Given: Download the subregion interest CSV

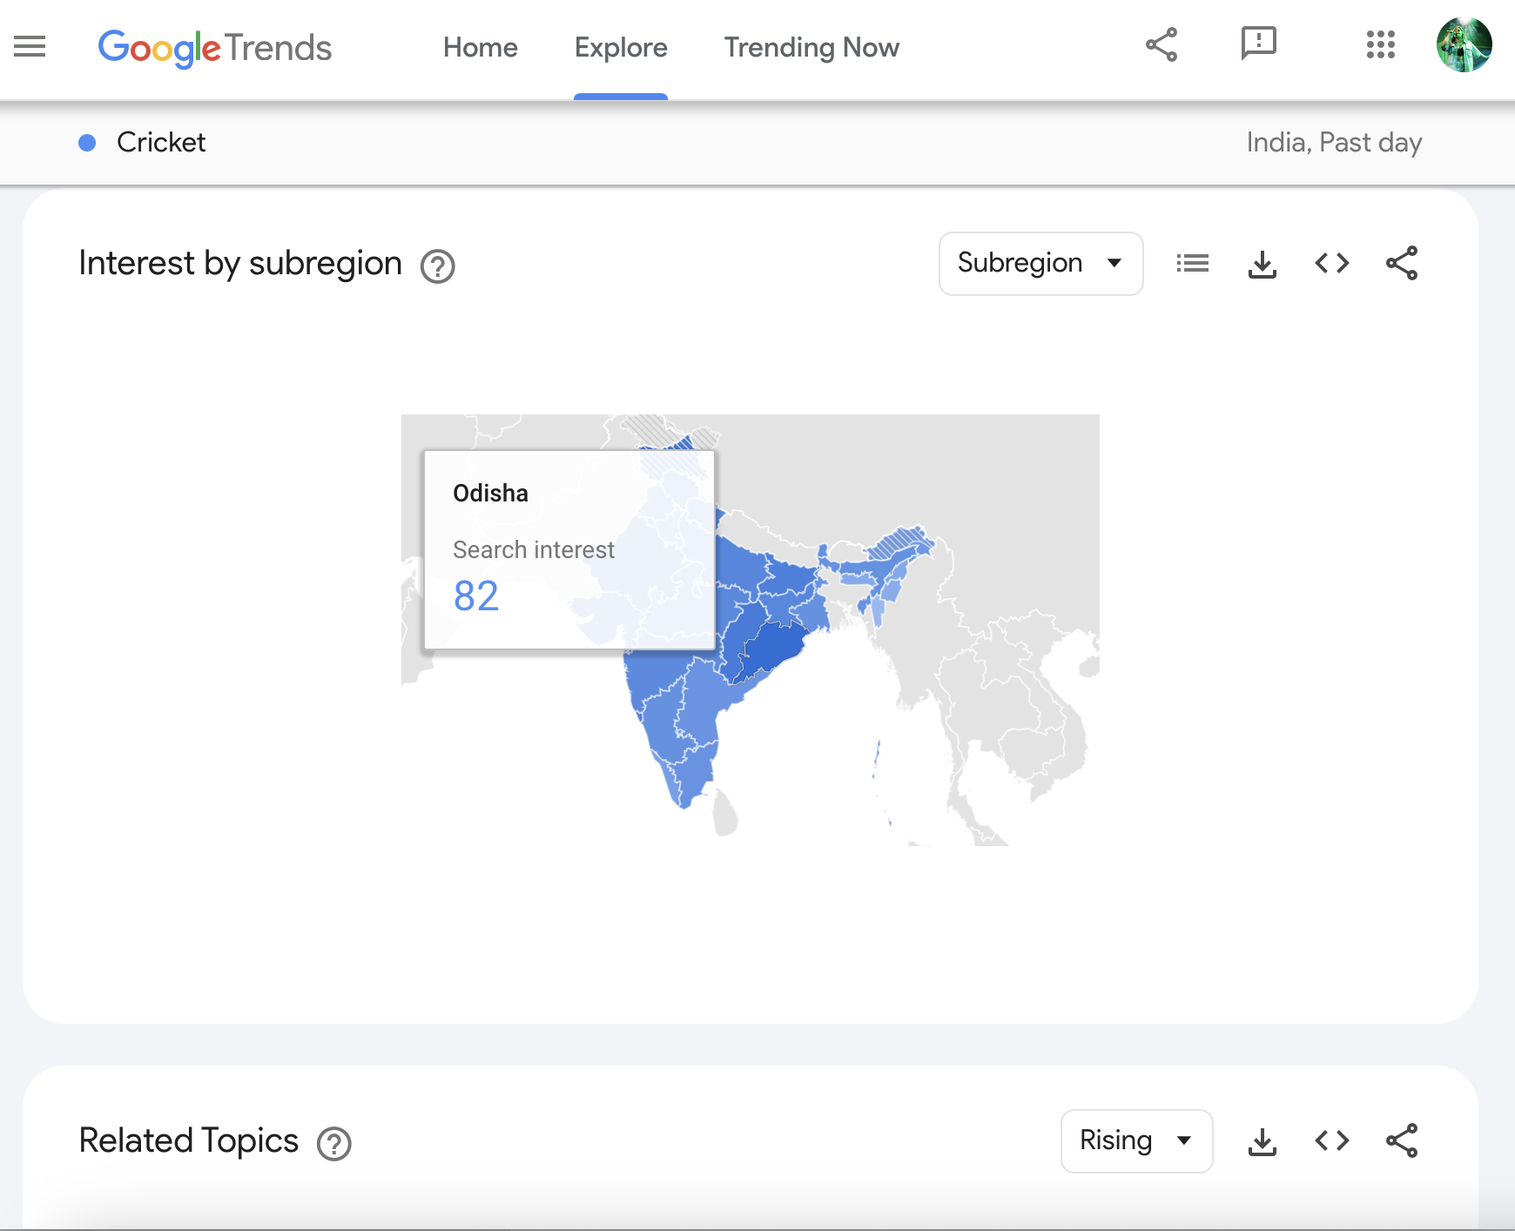Looking at the screenshot, I should click(1262, 263).
